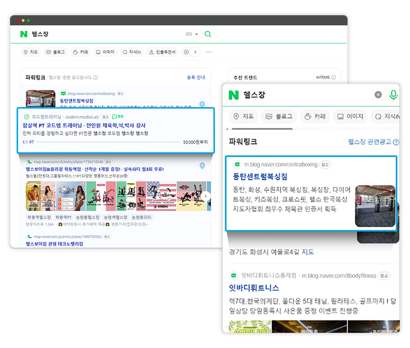Click the 등록 안내 link
The height and width of the screenshot is (348, 410).
[x=196, y=78]
